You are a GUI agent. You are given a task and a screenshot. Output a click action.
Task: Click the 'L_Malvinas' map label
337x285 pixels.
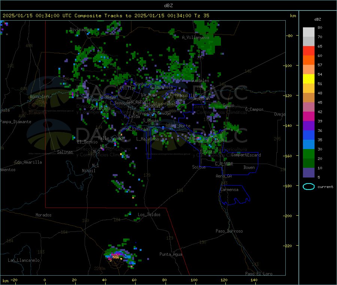point(148,139)
